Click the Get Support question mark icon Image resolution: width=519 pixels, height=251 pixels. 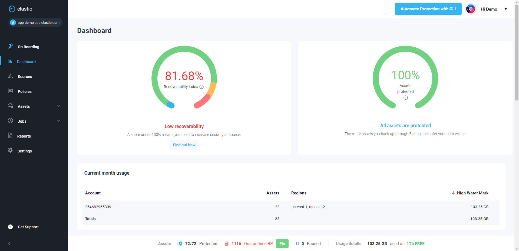pyautogui.click(x=10, y=227)
